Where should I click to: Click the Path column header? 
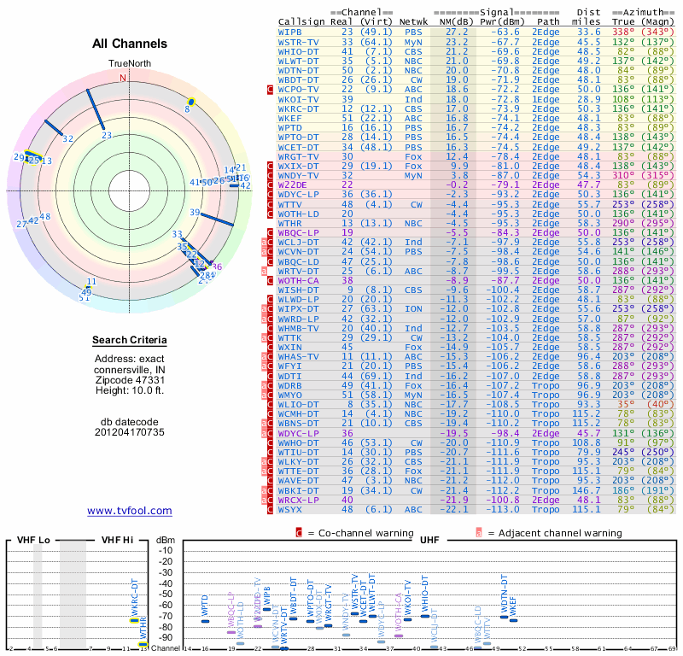coord(548,22)
